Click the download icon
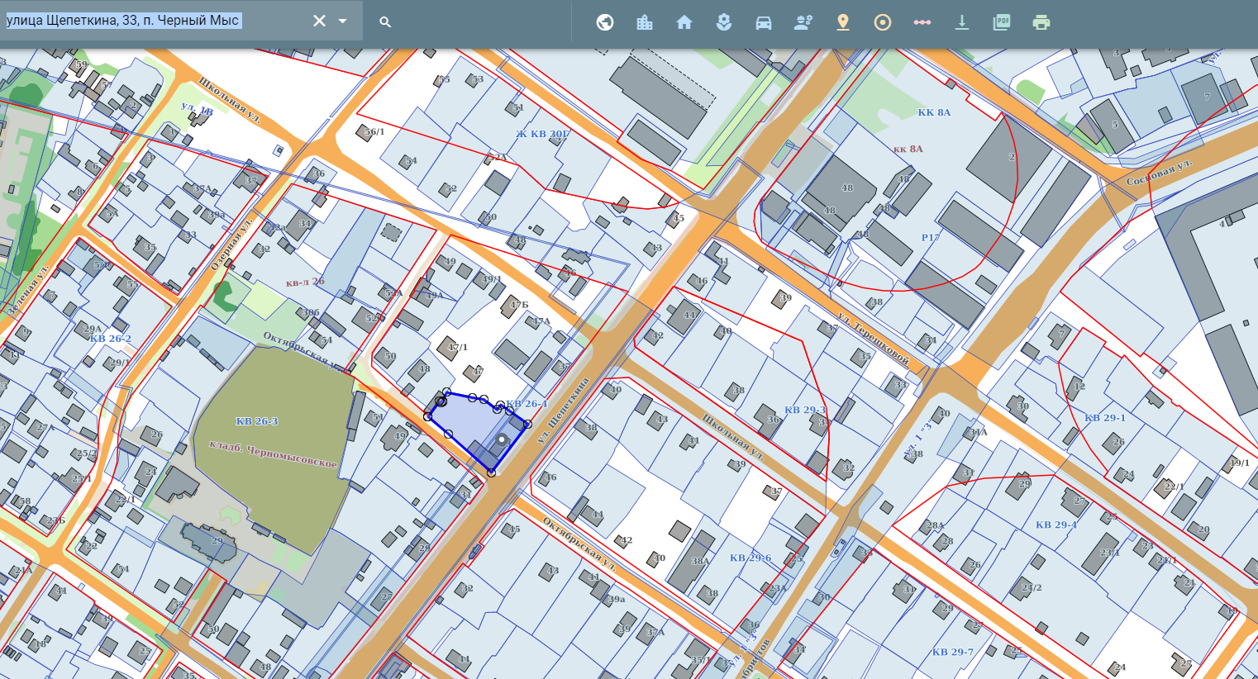Viewport: 1258px width, 679px height. (962, 22)
